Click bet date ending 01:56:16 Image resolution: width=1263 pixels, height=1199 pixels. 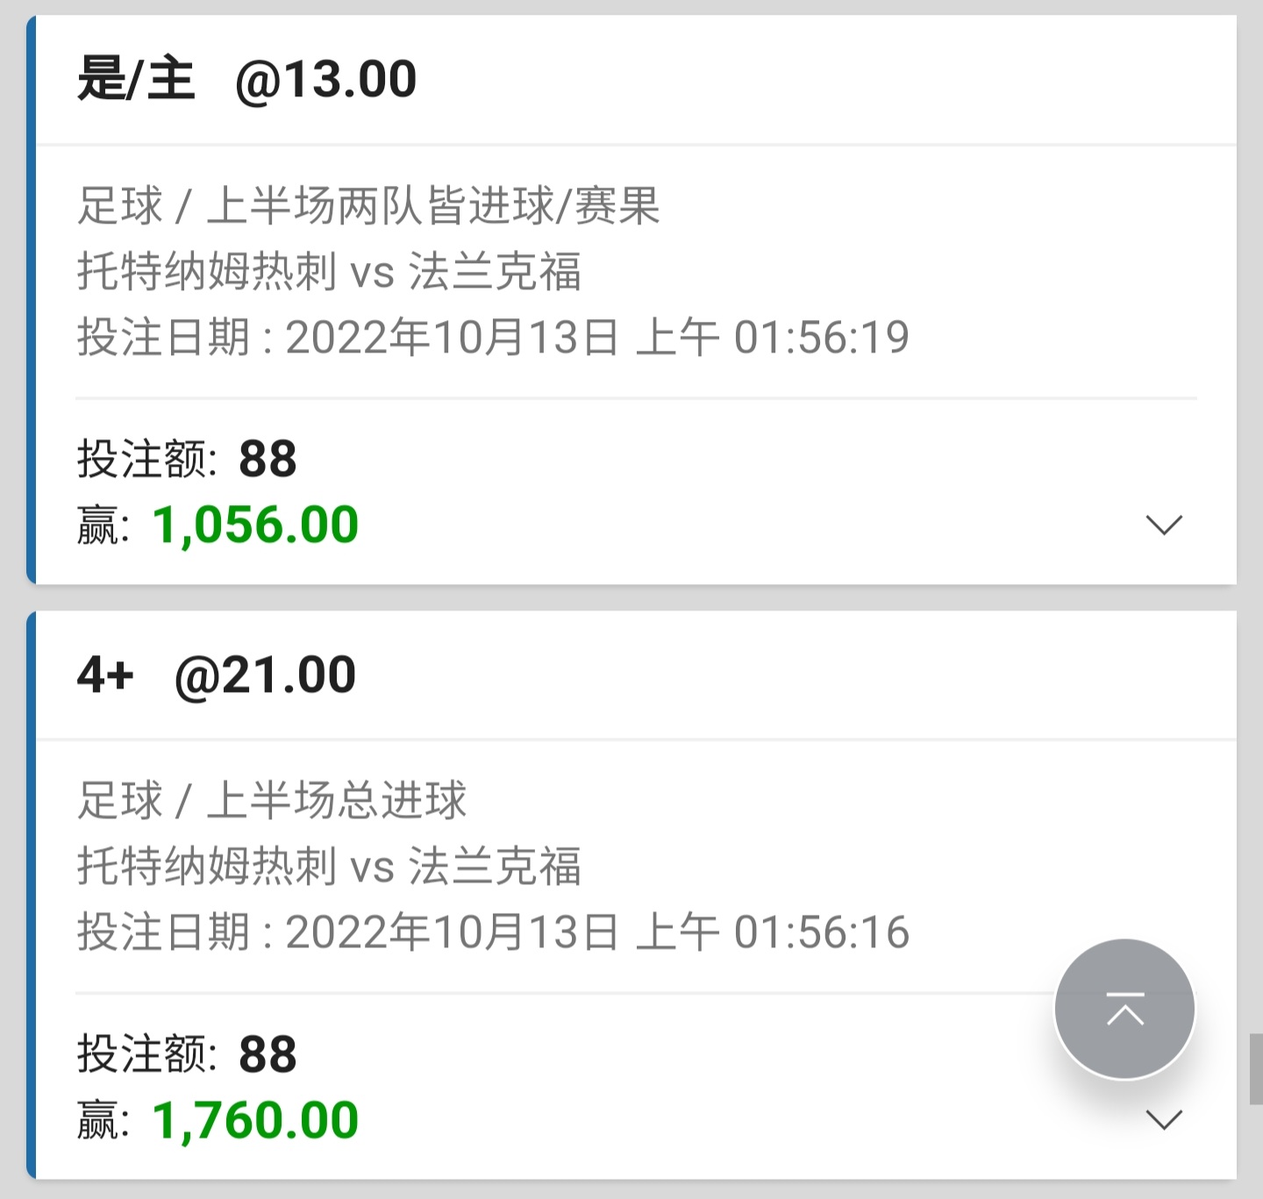(493, 932)
